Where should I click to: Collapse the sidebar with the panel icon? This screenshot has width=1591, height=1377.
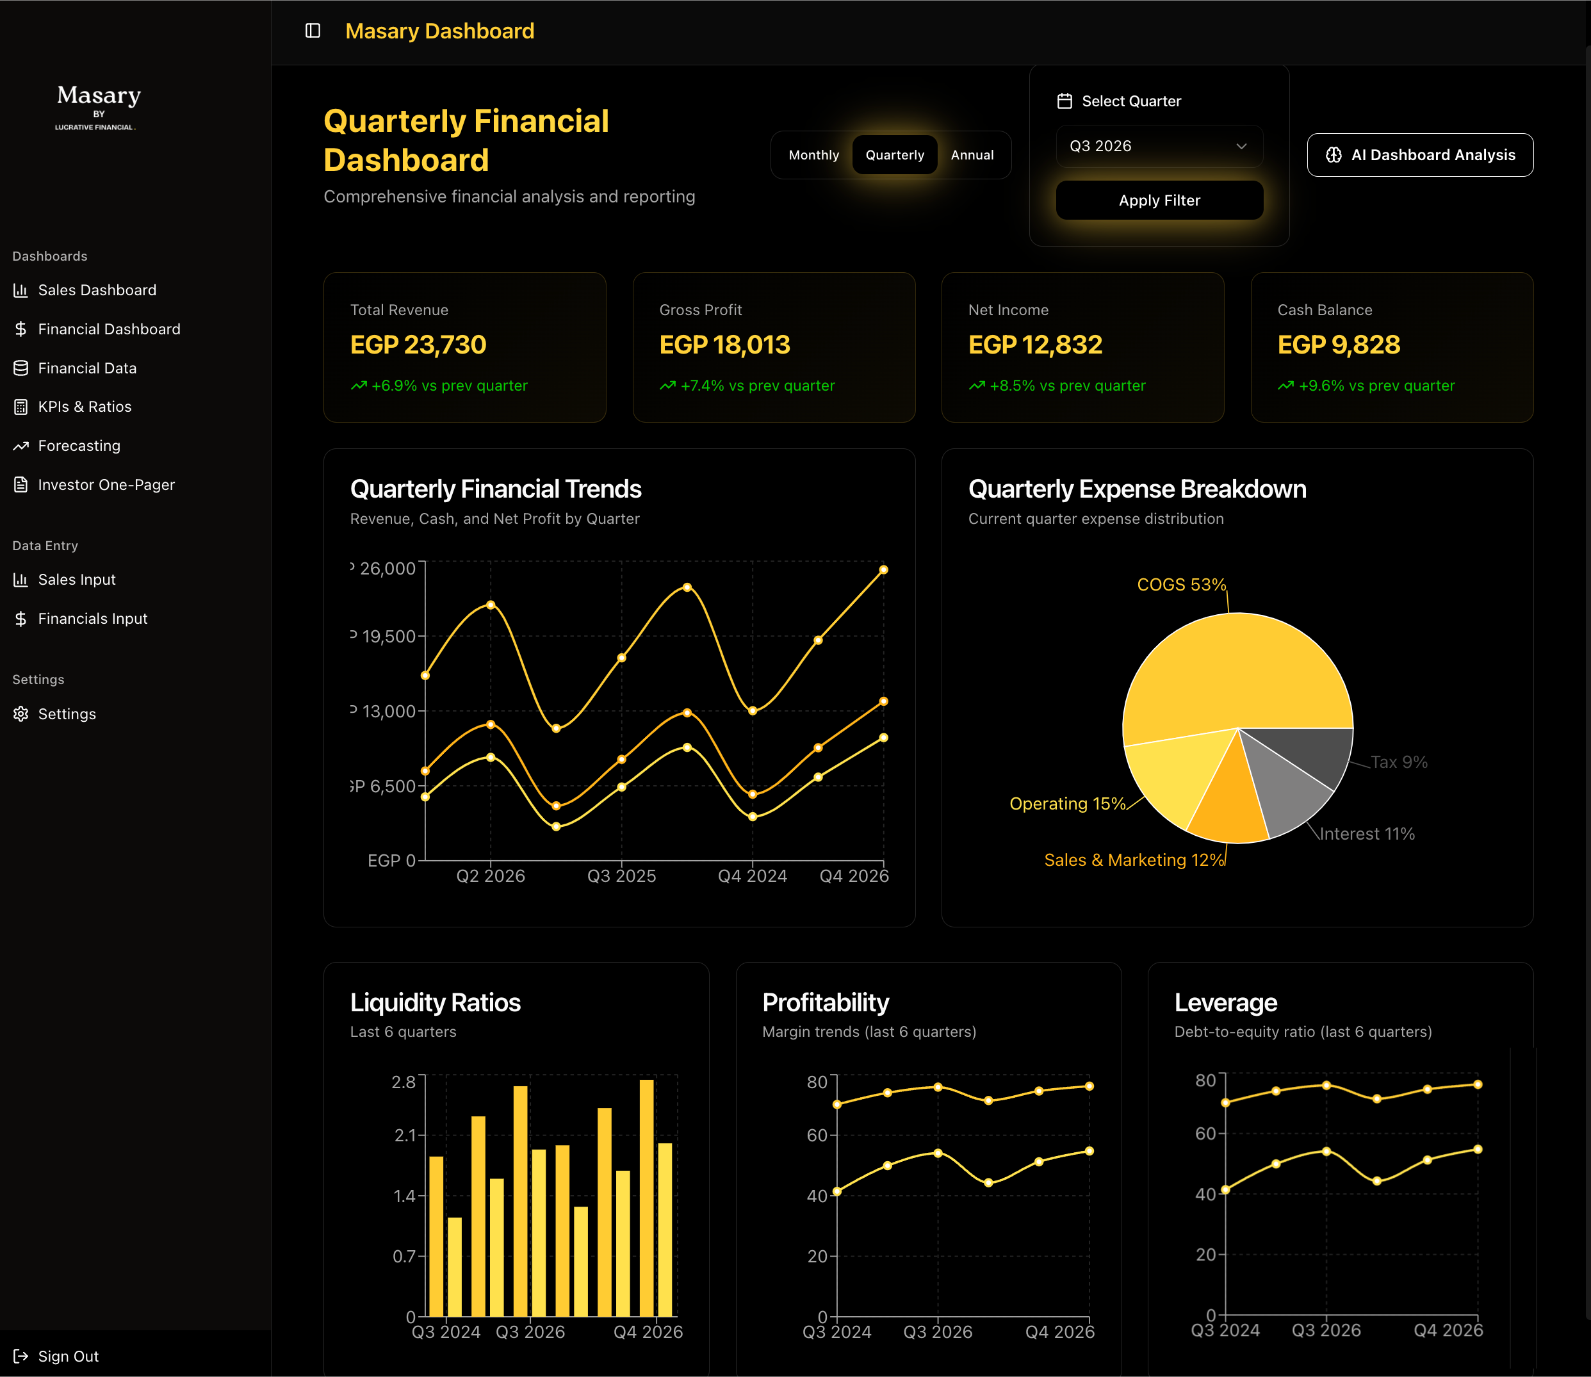coord(312,31)
